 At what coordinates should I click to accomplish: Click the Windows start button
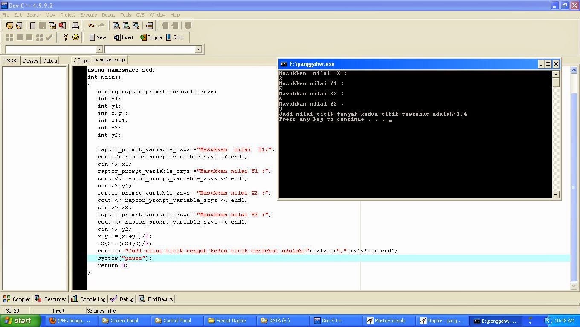(20, 321)
